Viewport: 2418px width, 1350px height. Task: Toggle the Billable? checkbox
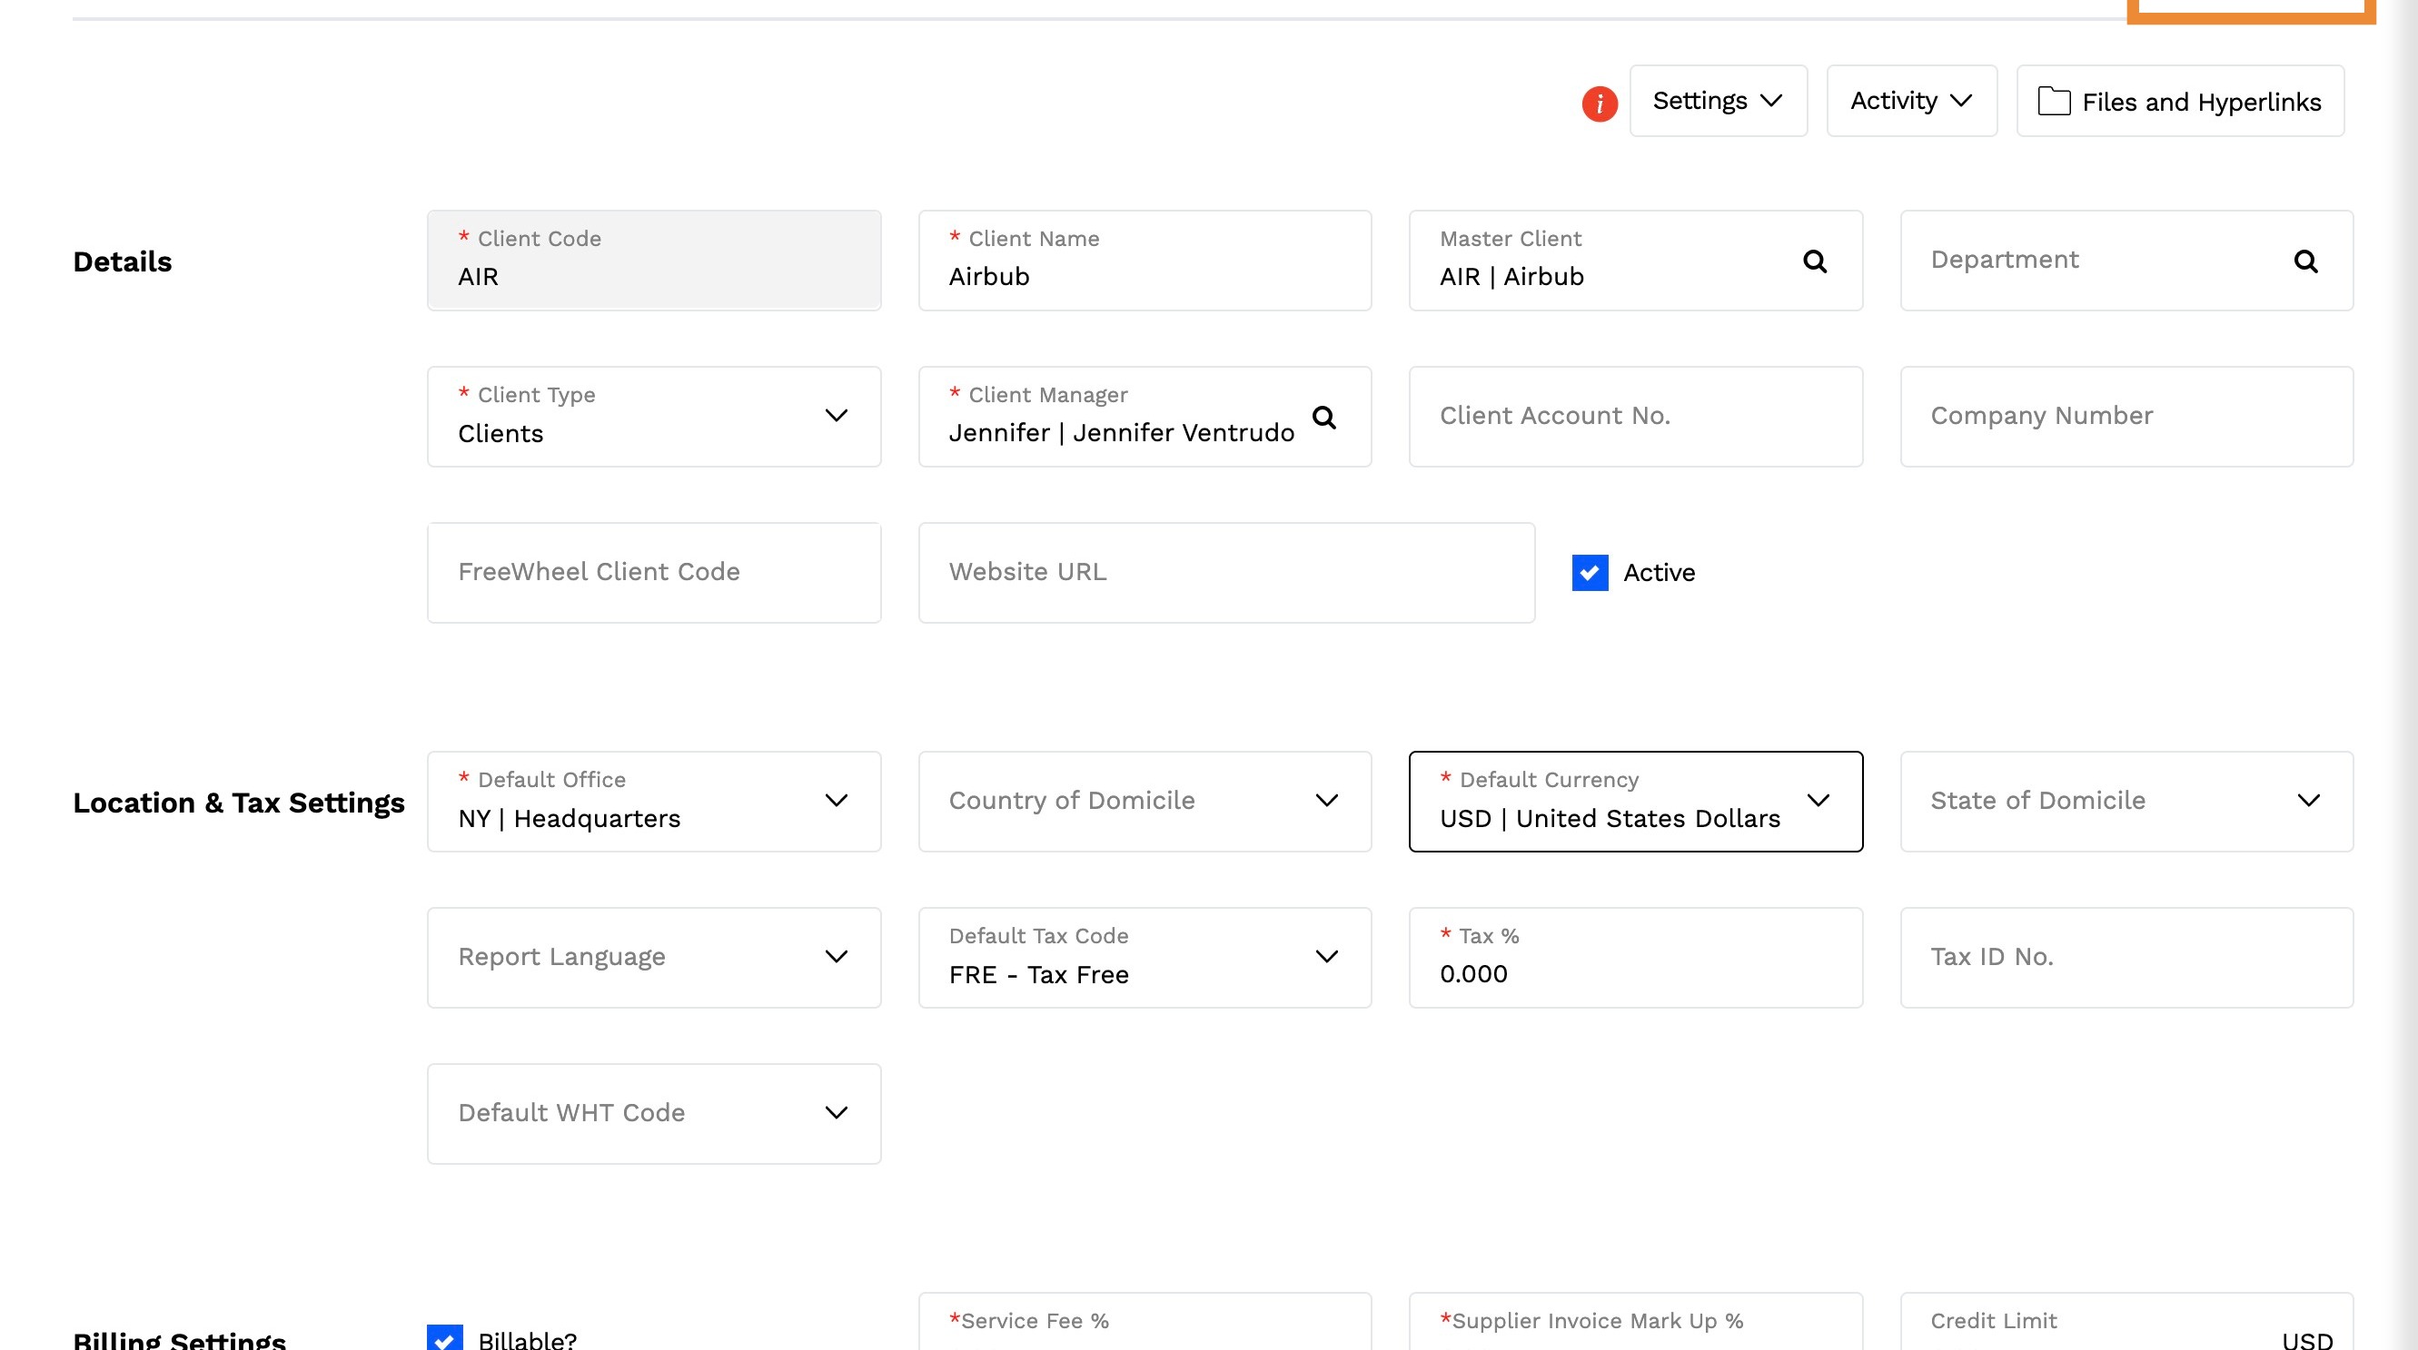click(445, 1339)
